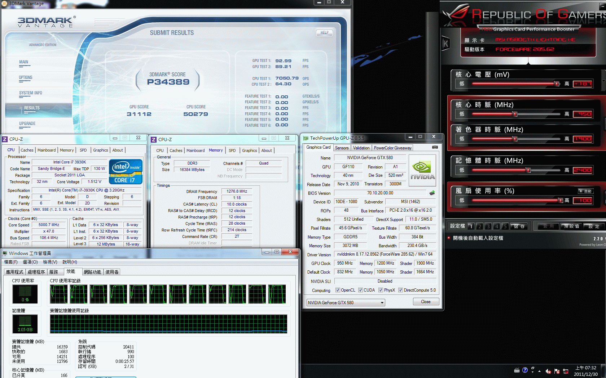Click Close button in GPU-Z
The height and width of the screenshot is (378, 606).
(x=426, y=302)
